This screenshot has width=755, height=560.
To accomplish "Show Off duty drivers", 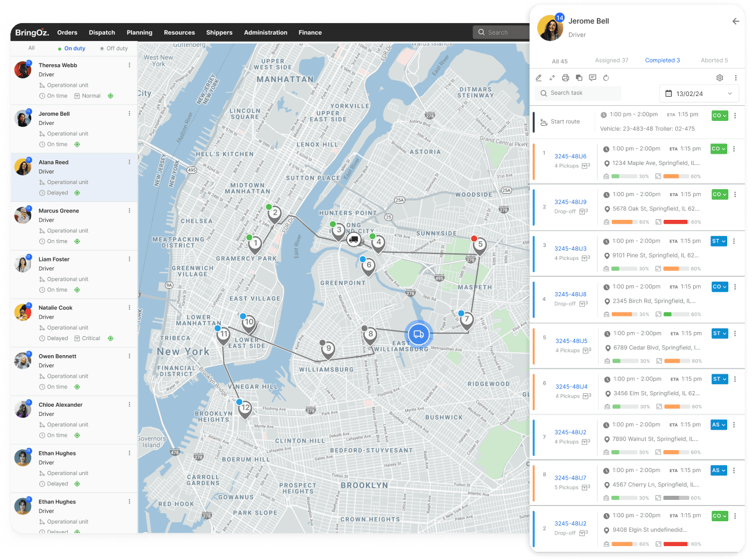I will pyautogui.click(x=114, y=49).
